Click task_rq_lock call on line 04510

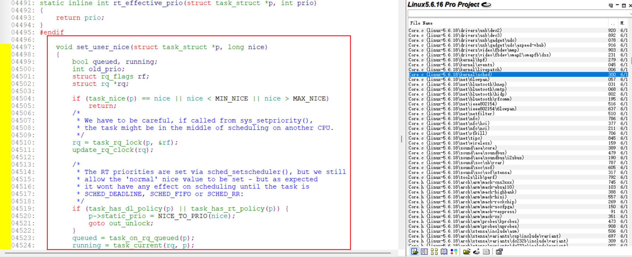pyautogui.click(x=117, y=143)
